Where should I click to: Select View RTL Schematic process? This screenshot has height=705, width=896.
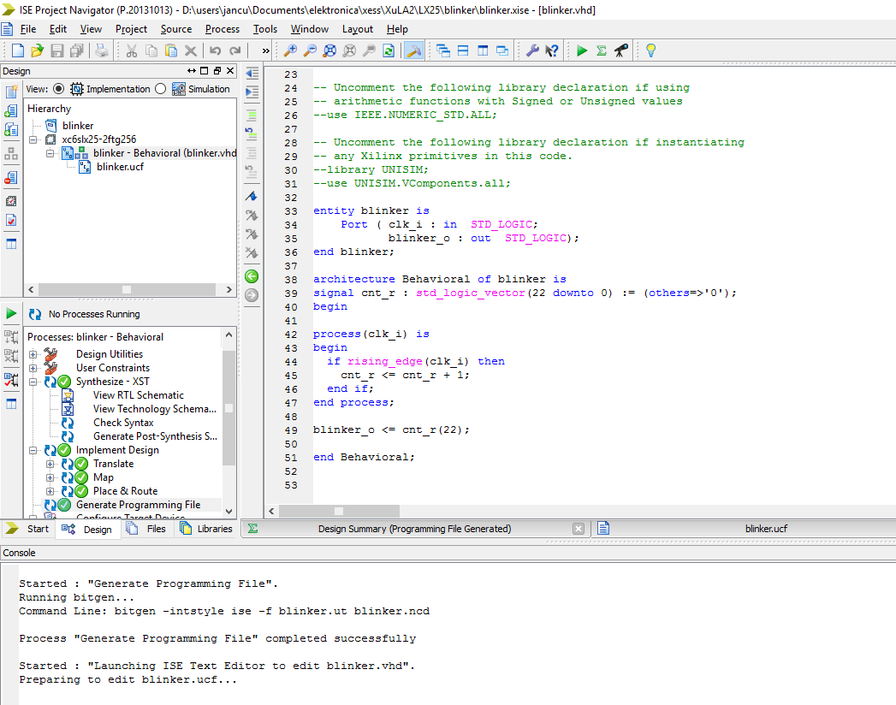[x=138, y=395]
